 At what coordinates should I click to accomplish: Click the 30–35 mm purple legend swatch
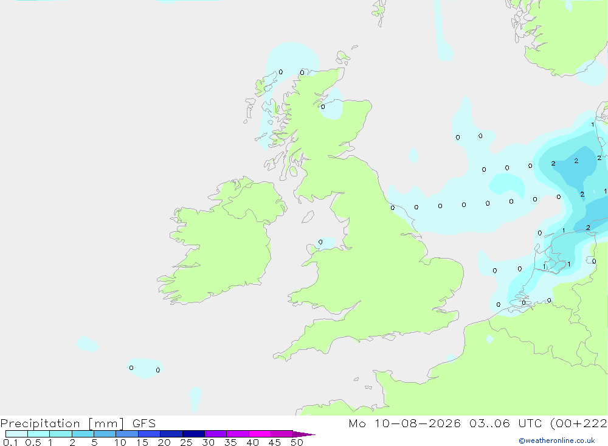216,434
